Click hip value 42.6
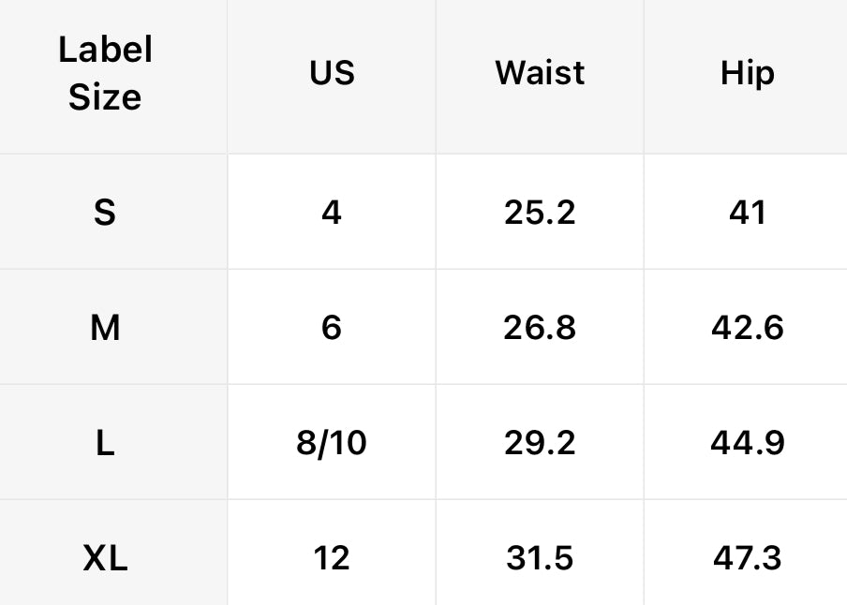 (x=747, y=328)
